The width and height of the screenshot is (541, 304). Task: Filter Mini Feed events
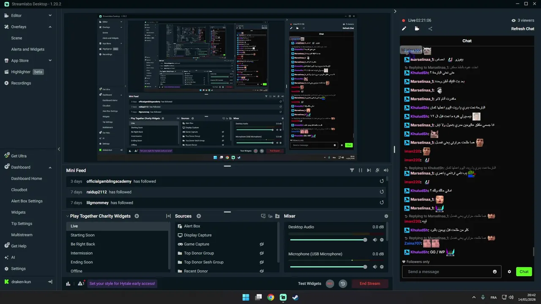[x=352, y=170]
